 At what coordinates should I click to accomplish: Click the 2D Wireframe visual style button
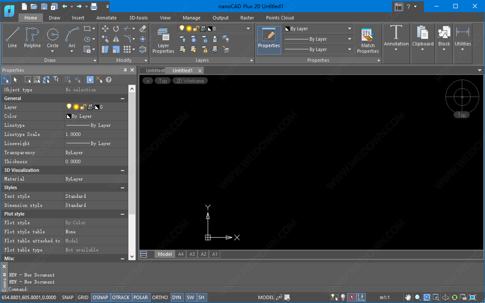tap(190, 81)
